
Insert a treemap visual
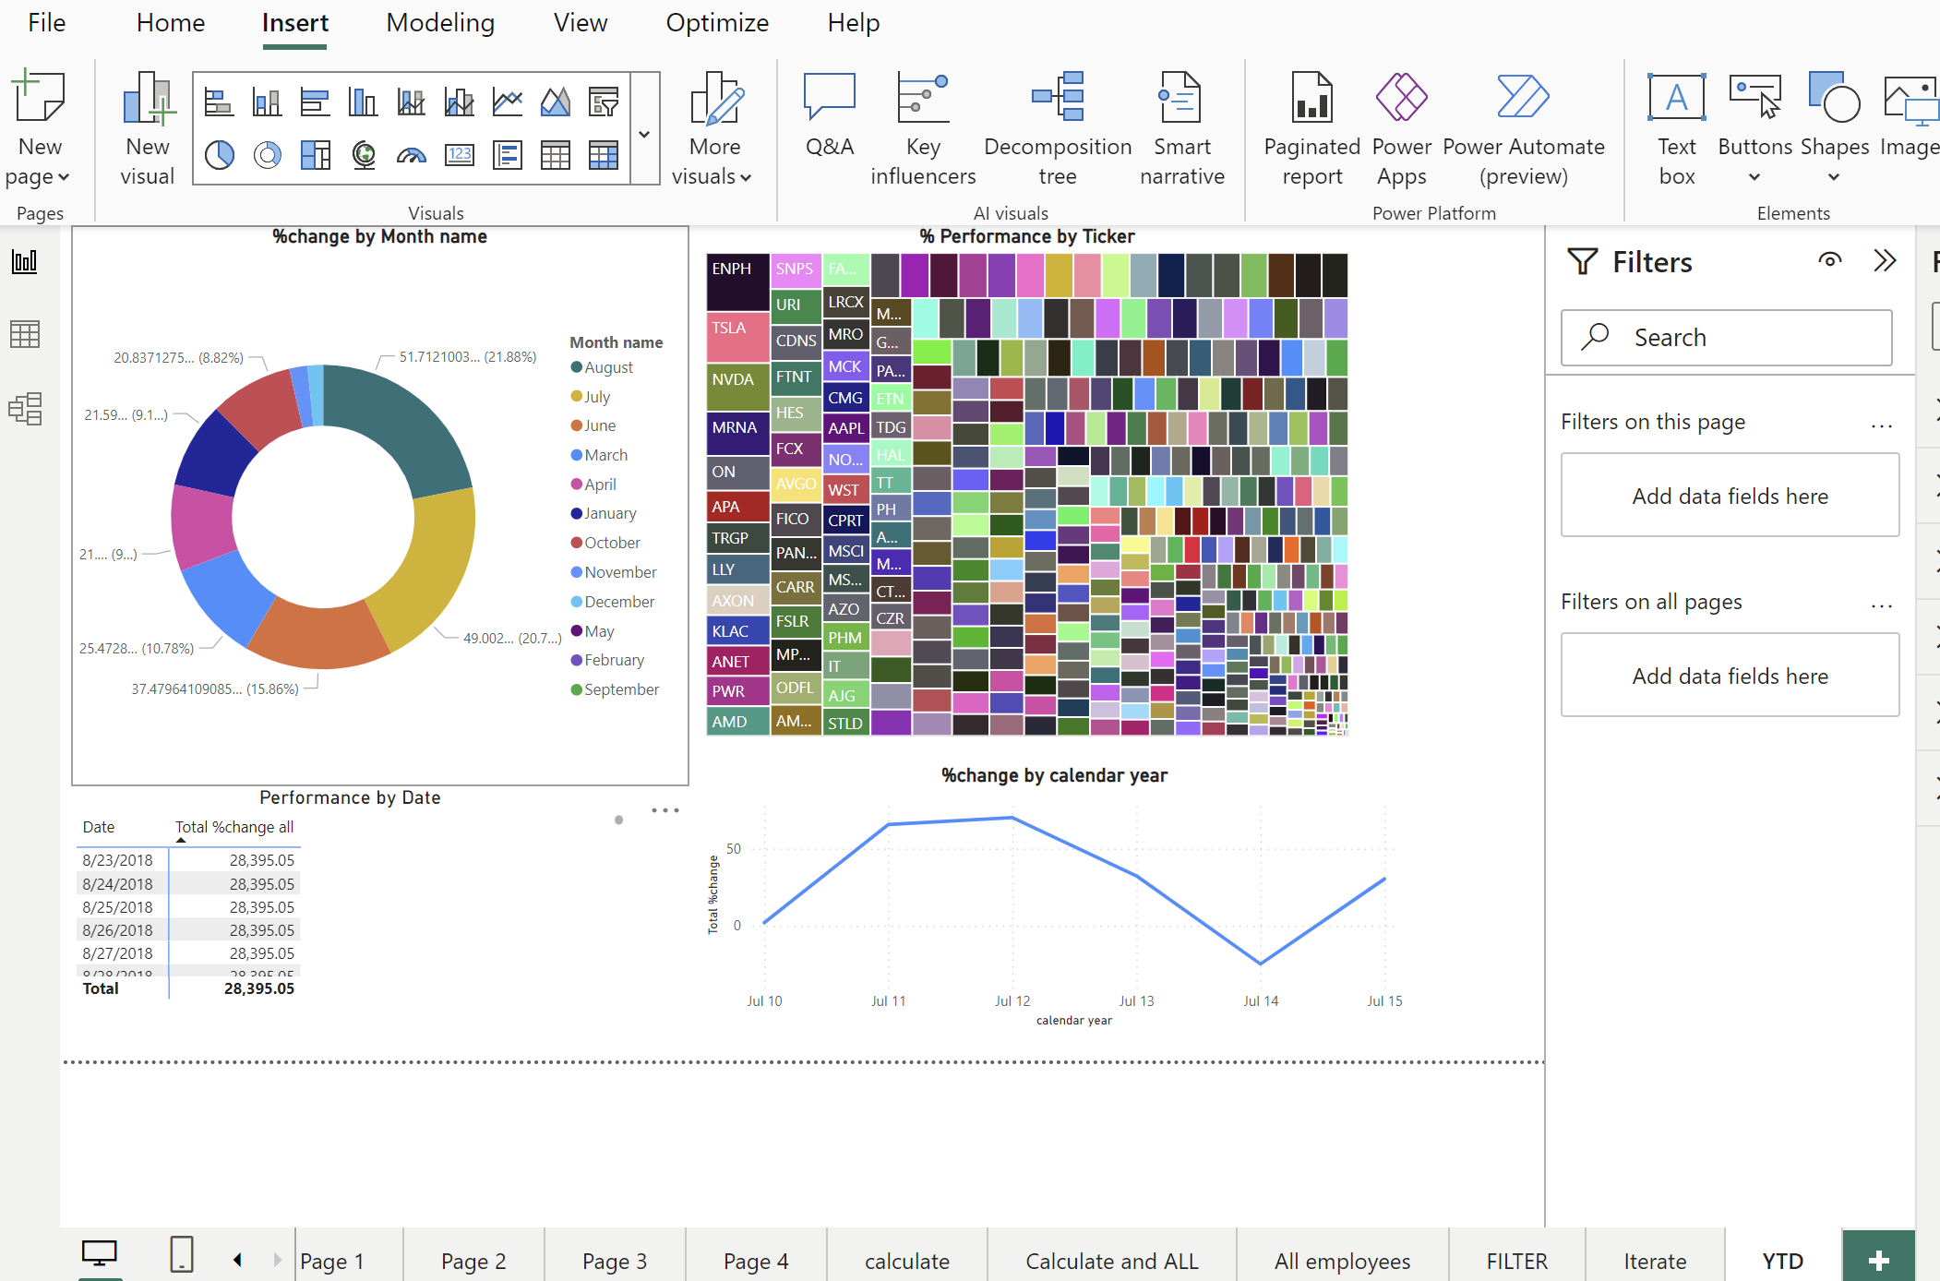[x=316, y=155]
